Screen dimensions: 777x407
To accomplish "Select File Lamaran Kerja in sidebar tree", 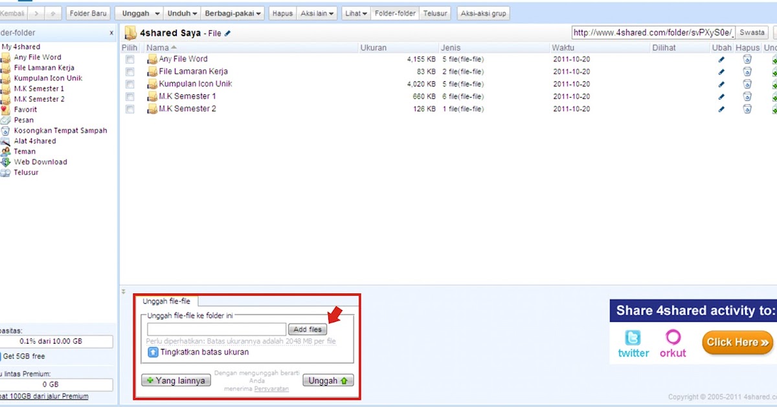I will [44, 67].
